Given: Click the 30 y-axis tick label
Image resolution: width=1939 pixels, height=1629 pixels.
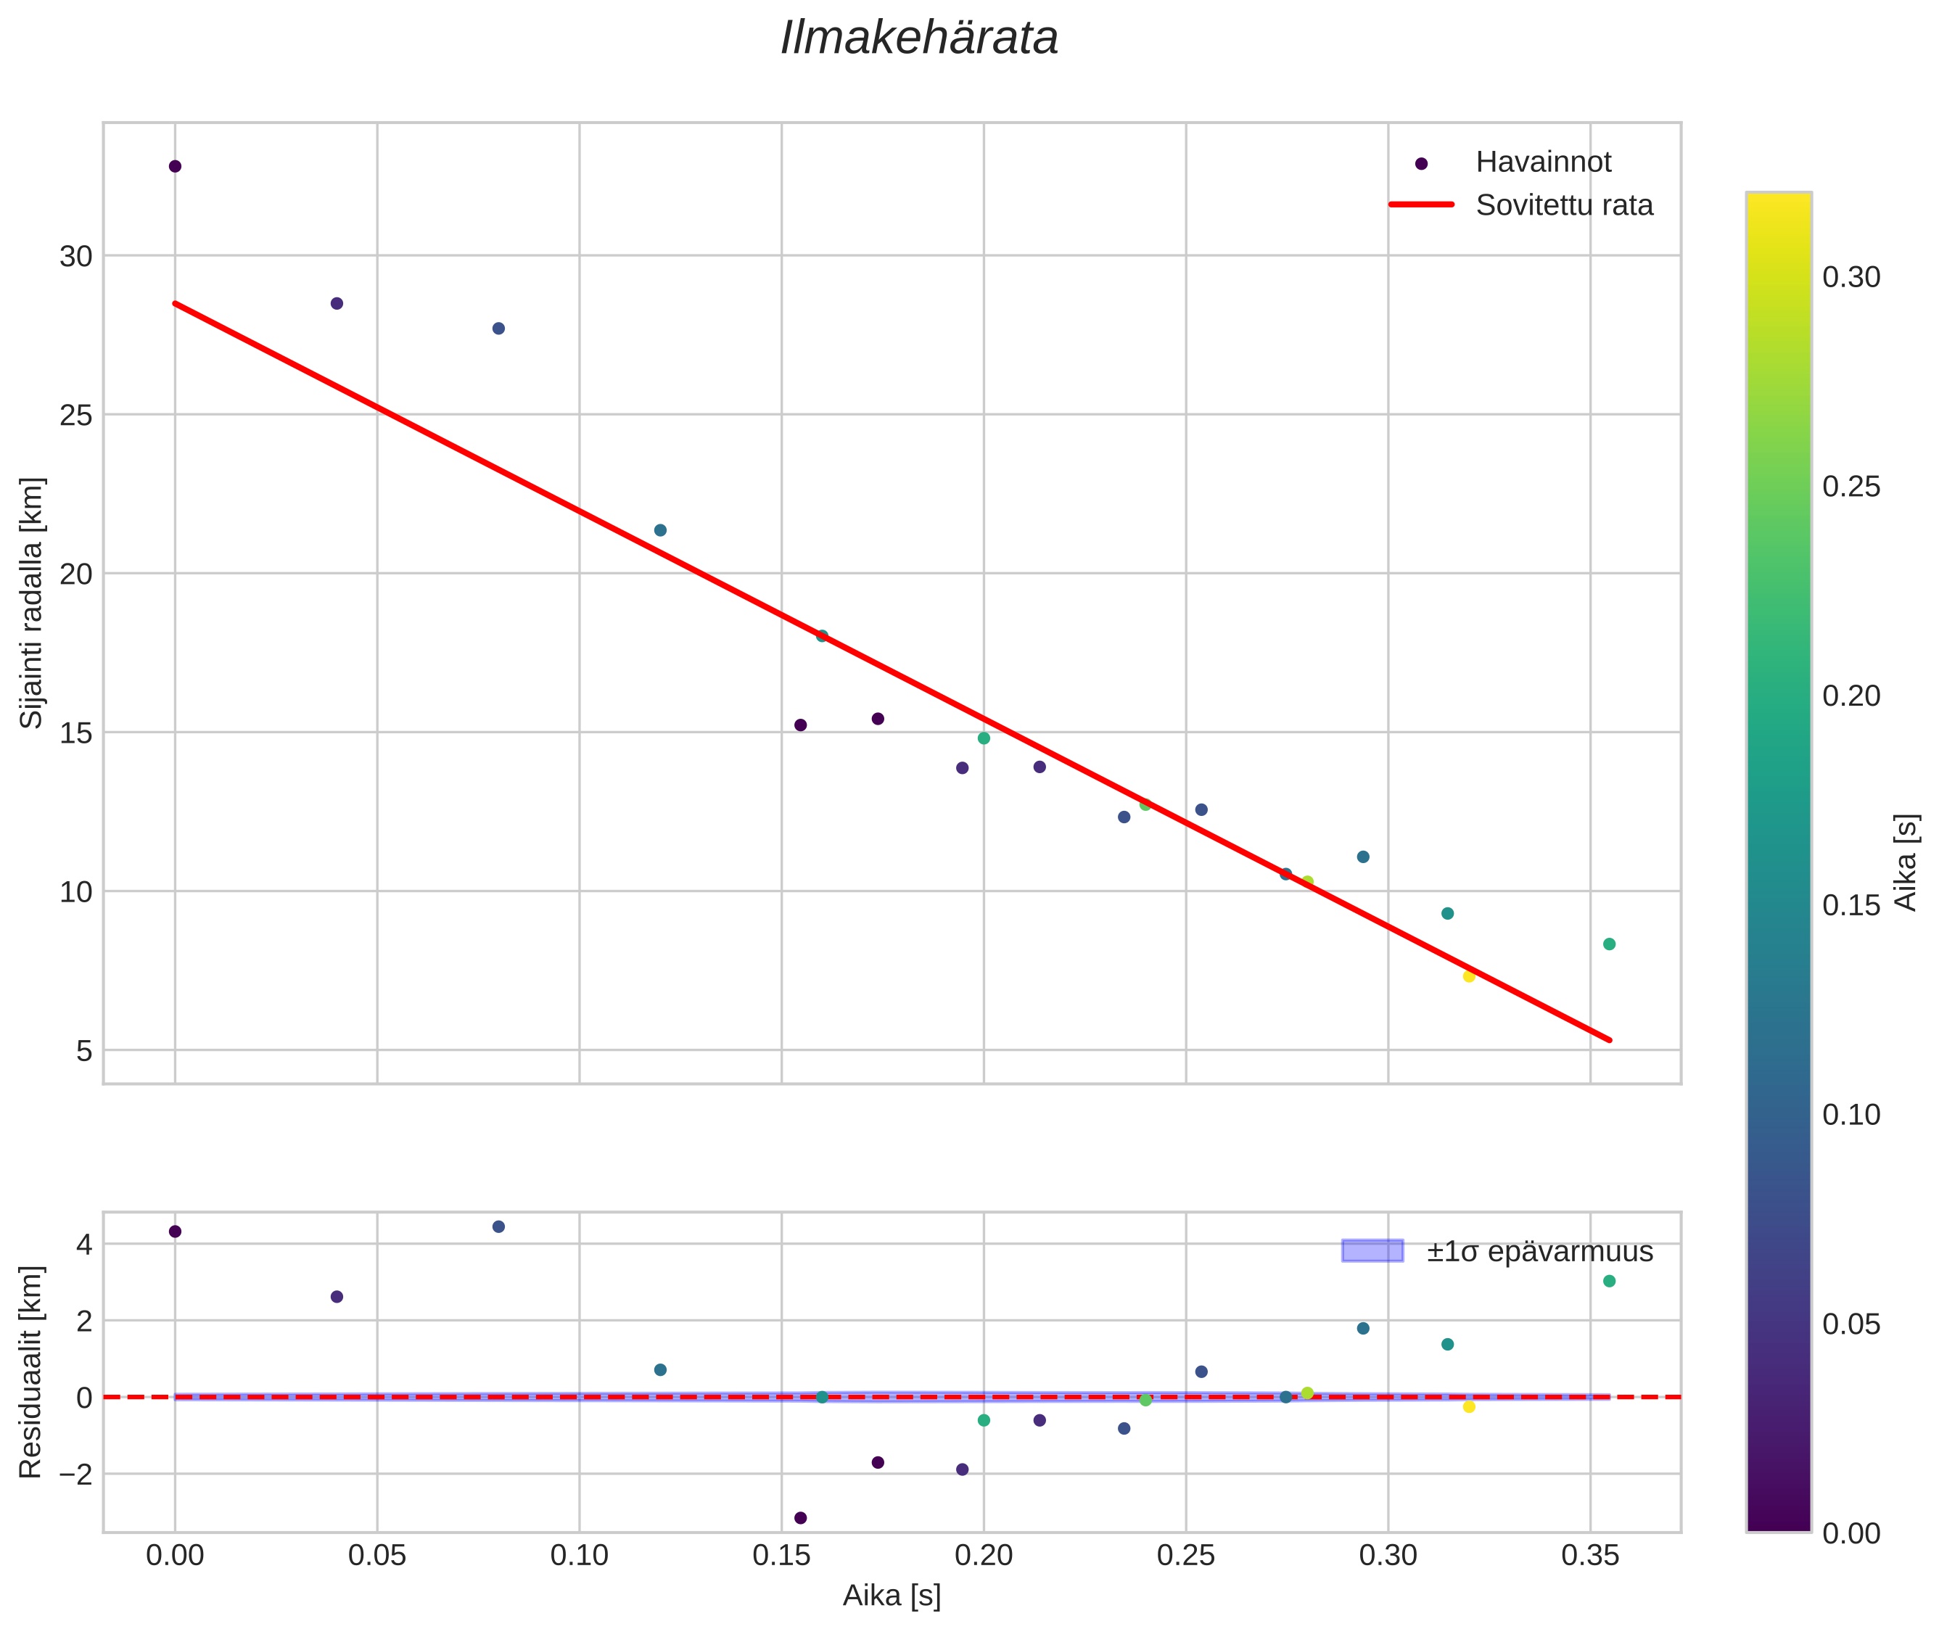Looking at the screenshot, I should point(75,257).
